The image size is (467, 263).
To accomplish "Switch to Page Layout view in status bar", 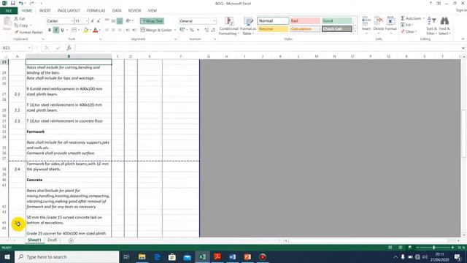I will tap(401, 248).
